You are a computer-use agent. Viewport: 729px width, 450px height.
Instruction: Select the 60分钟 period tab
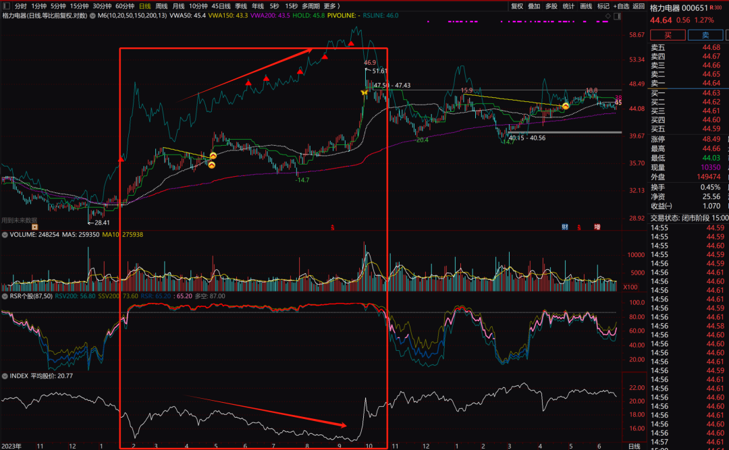(125, 6)
